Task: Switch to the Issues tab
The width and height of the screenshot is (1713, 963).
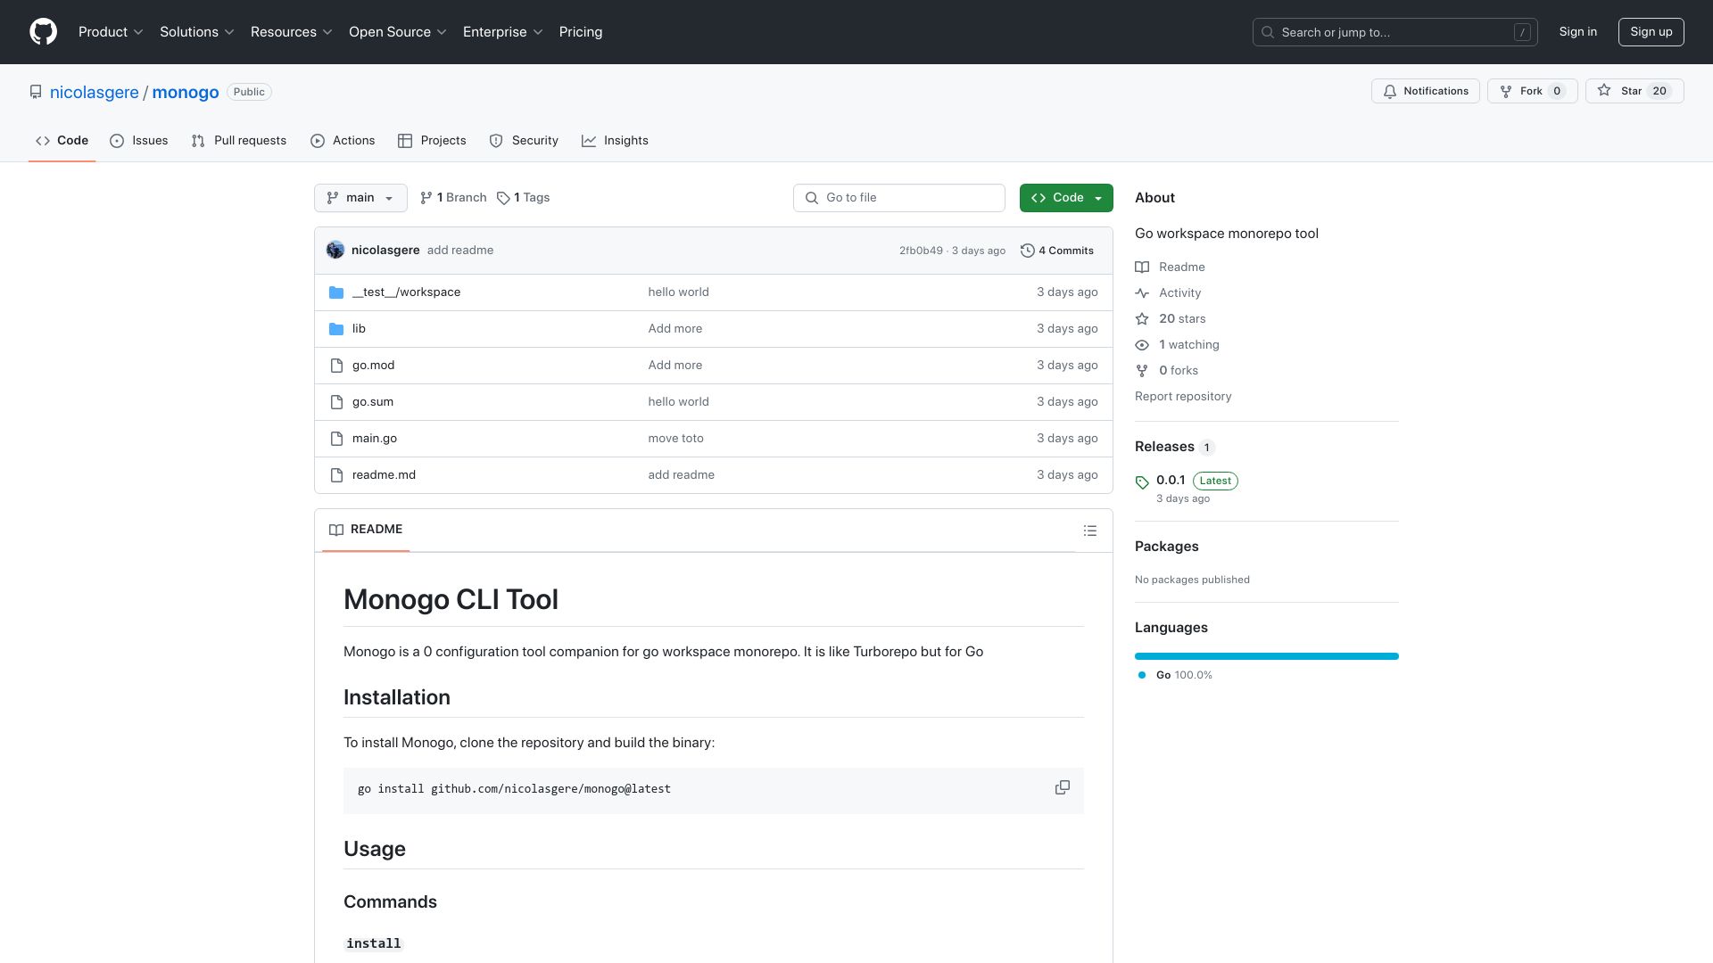Action: [138, 141]
